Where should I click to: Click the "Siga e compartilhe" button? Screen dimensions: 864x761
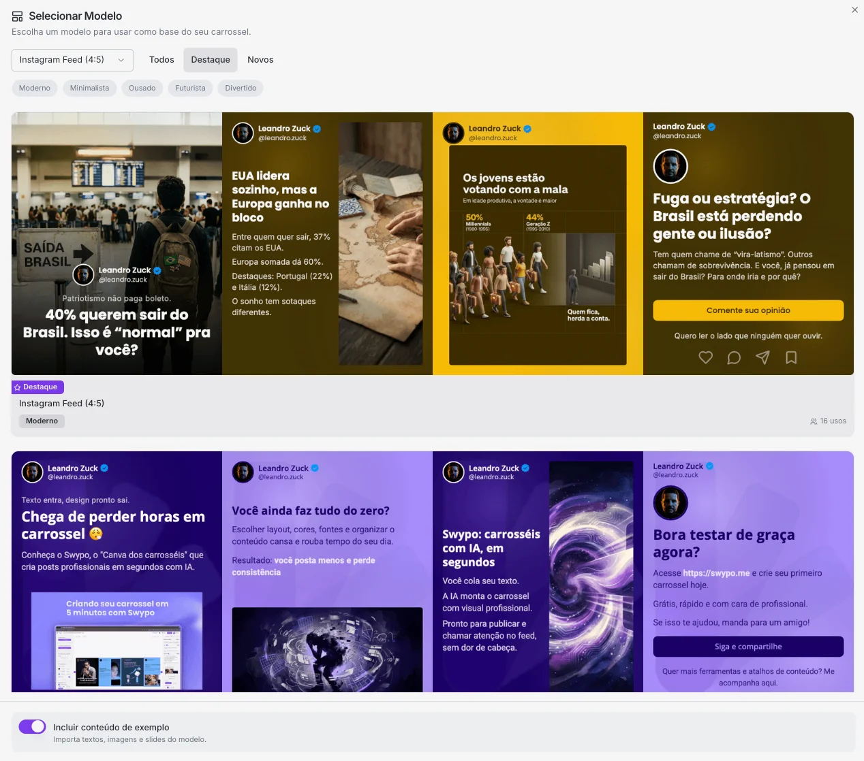click(x=747, y=646)
